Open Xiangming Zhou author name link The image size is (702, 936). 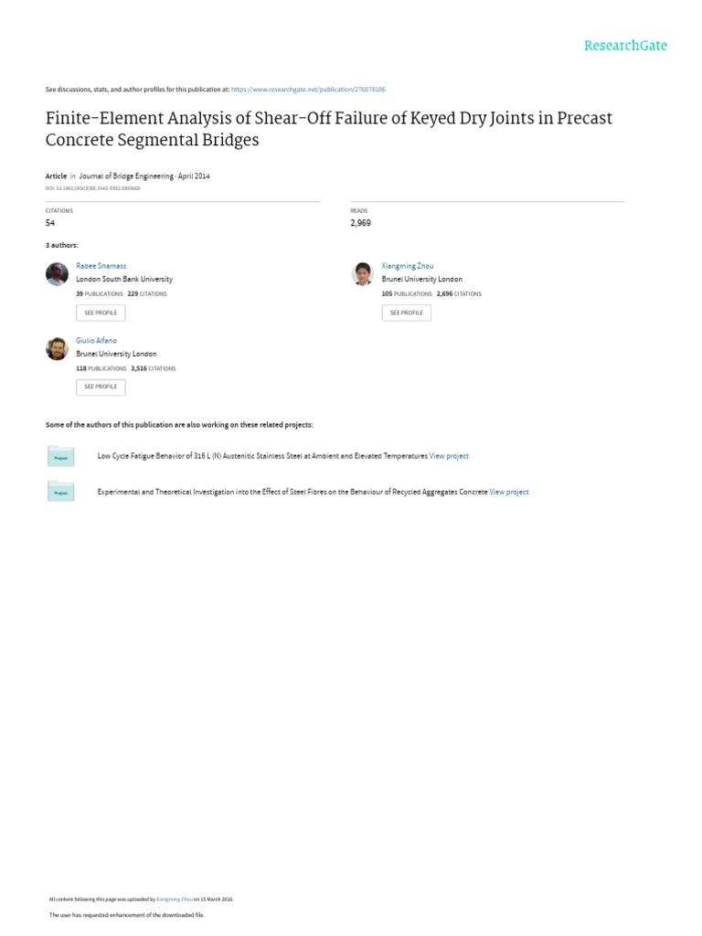(x=407, y=266)
